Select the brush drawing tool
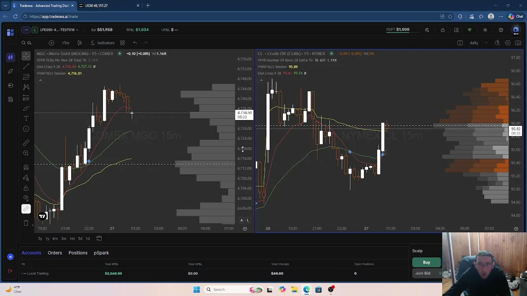Image resolution: width=527 pixels, height=296 pixels. [x=26, y=108]
